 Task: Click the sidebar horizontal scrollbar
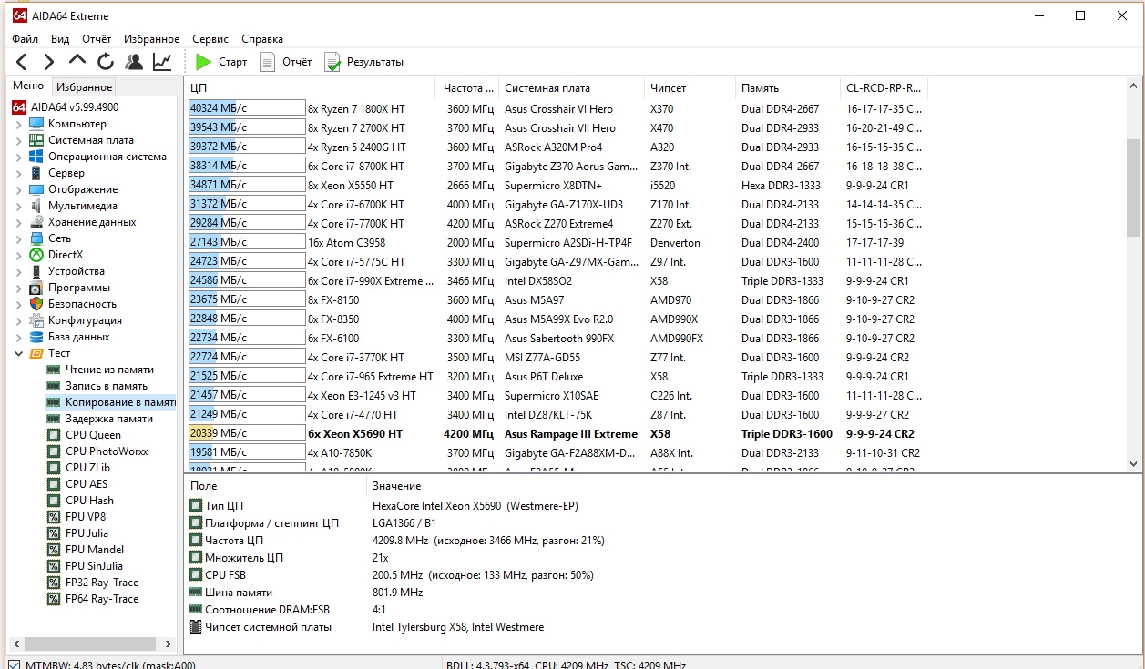tap(92, 643)
